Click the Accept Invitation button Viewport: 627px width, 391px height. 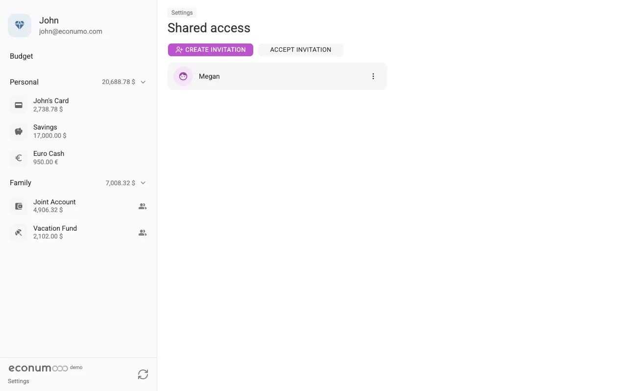[x=301, y=50]
